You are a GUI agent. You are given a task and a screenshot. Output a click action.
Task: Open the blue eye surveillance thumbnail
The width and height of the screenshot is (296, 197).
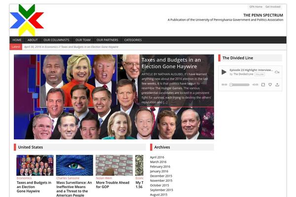pyautogui.click(x=74, y=165)
